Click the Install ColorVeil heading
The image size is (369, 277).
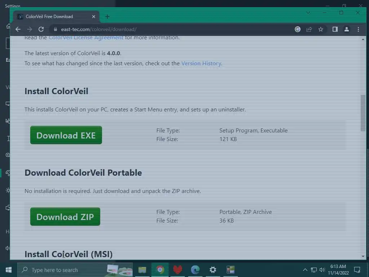coord(57,91)
